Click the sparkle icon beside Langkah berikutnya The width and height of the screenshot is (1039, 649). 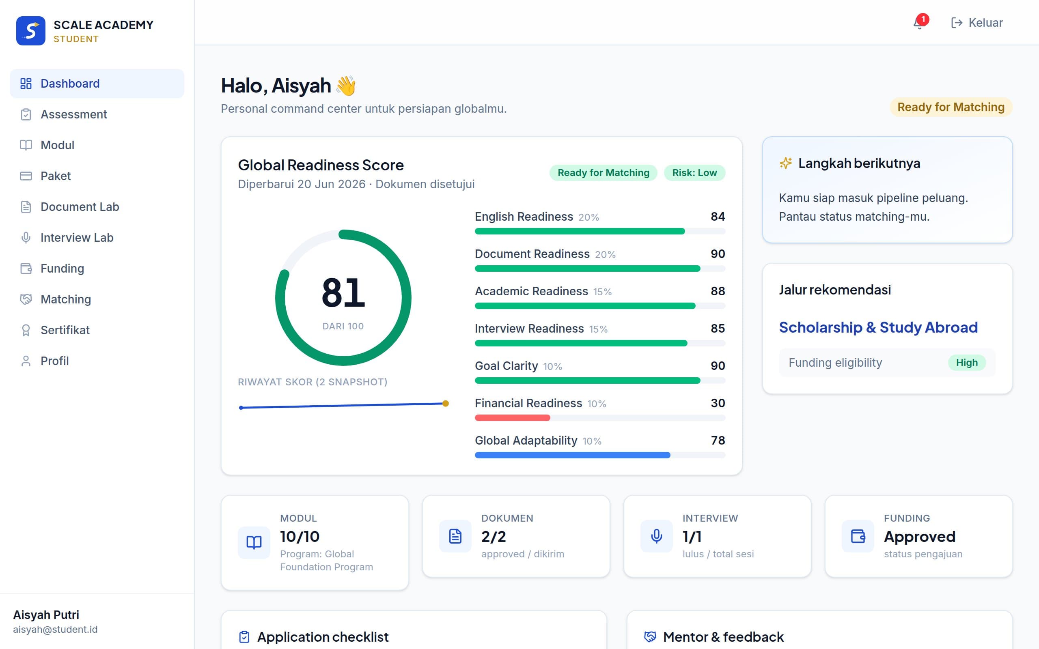coord(786,163)
